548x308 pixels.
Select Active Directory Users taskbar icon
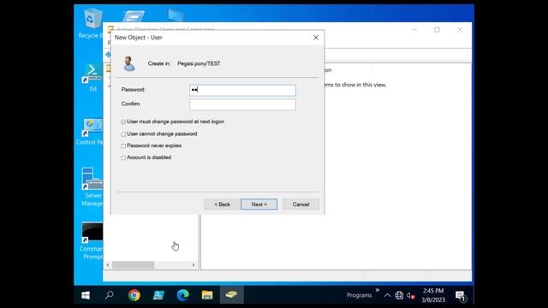[231, 295]
